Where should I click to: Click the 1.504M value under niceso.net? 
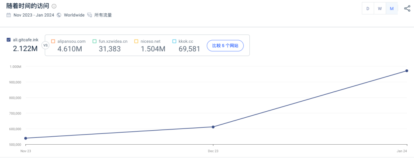tap(153, 49)
